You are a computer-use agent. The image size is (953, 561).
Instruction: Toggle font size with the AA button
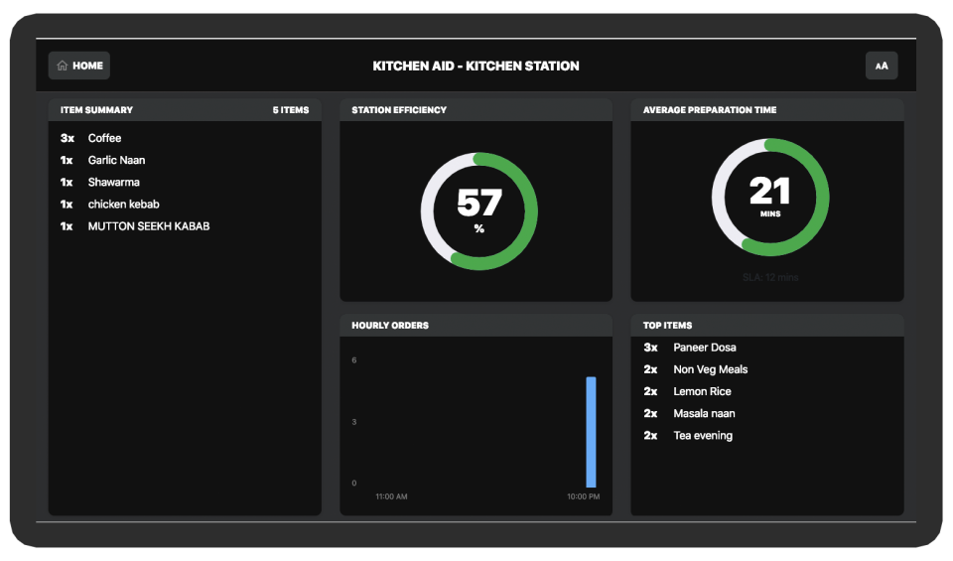tap(882, 66)
